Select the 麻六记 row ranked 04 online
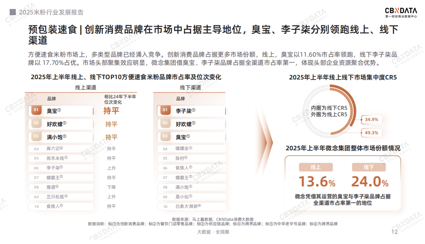Screen dimensions: 425x244 [x=61, y=149]
